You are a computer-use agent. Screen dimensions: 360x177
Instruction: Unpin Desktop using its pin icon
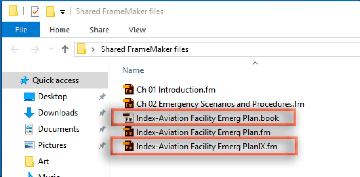coord(102,97)
